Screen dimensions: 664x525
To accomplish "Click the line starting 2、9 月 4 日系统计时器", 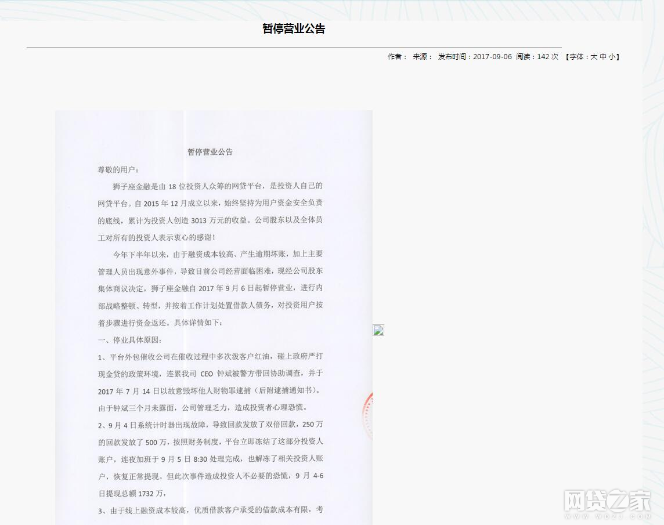I will click(x=211, y=425).
